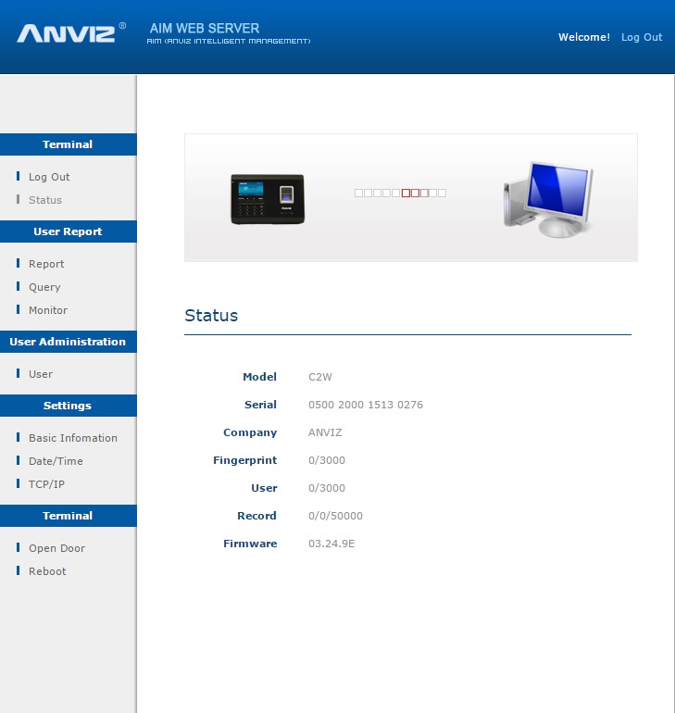
Task: Click the Firmware label
Action: point(250,544)
